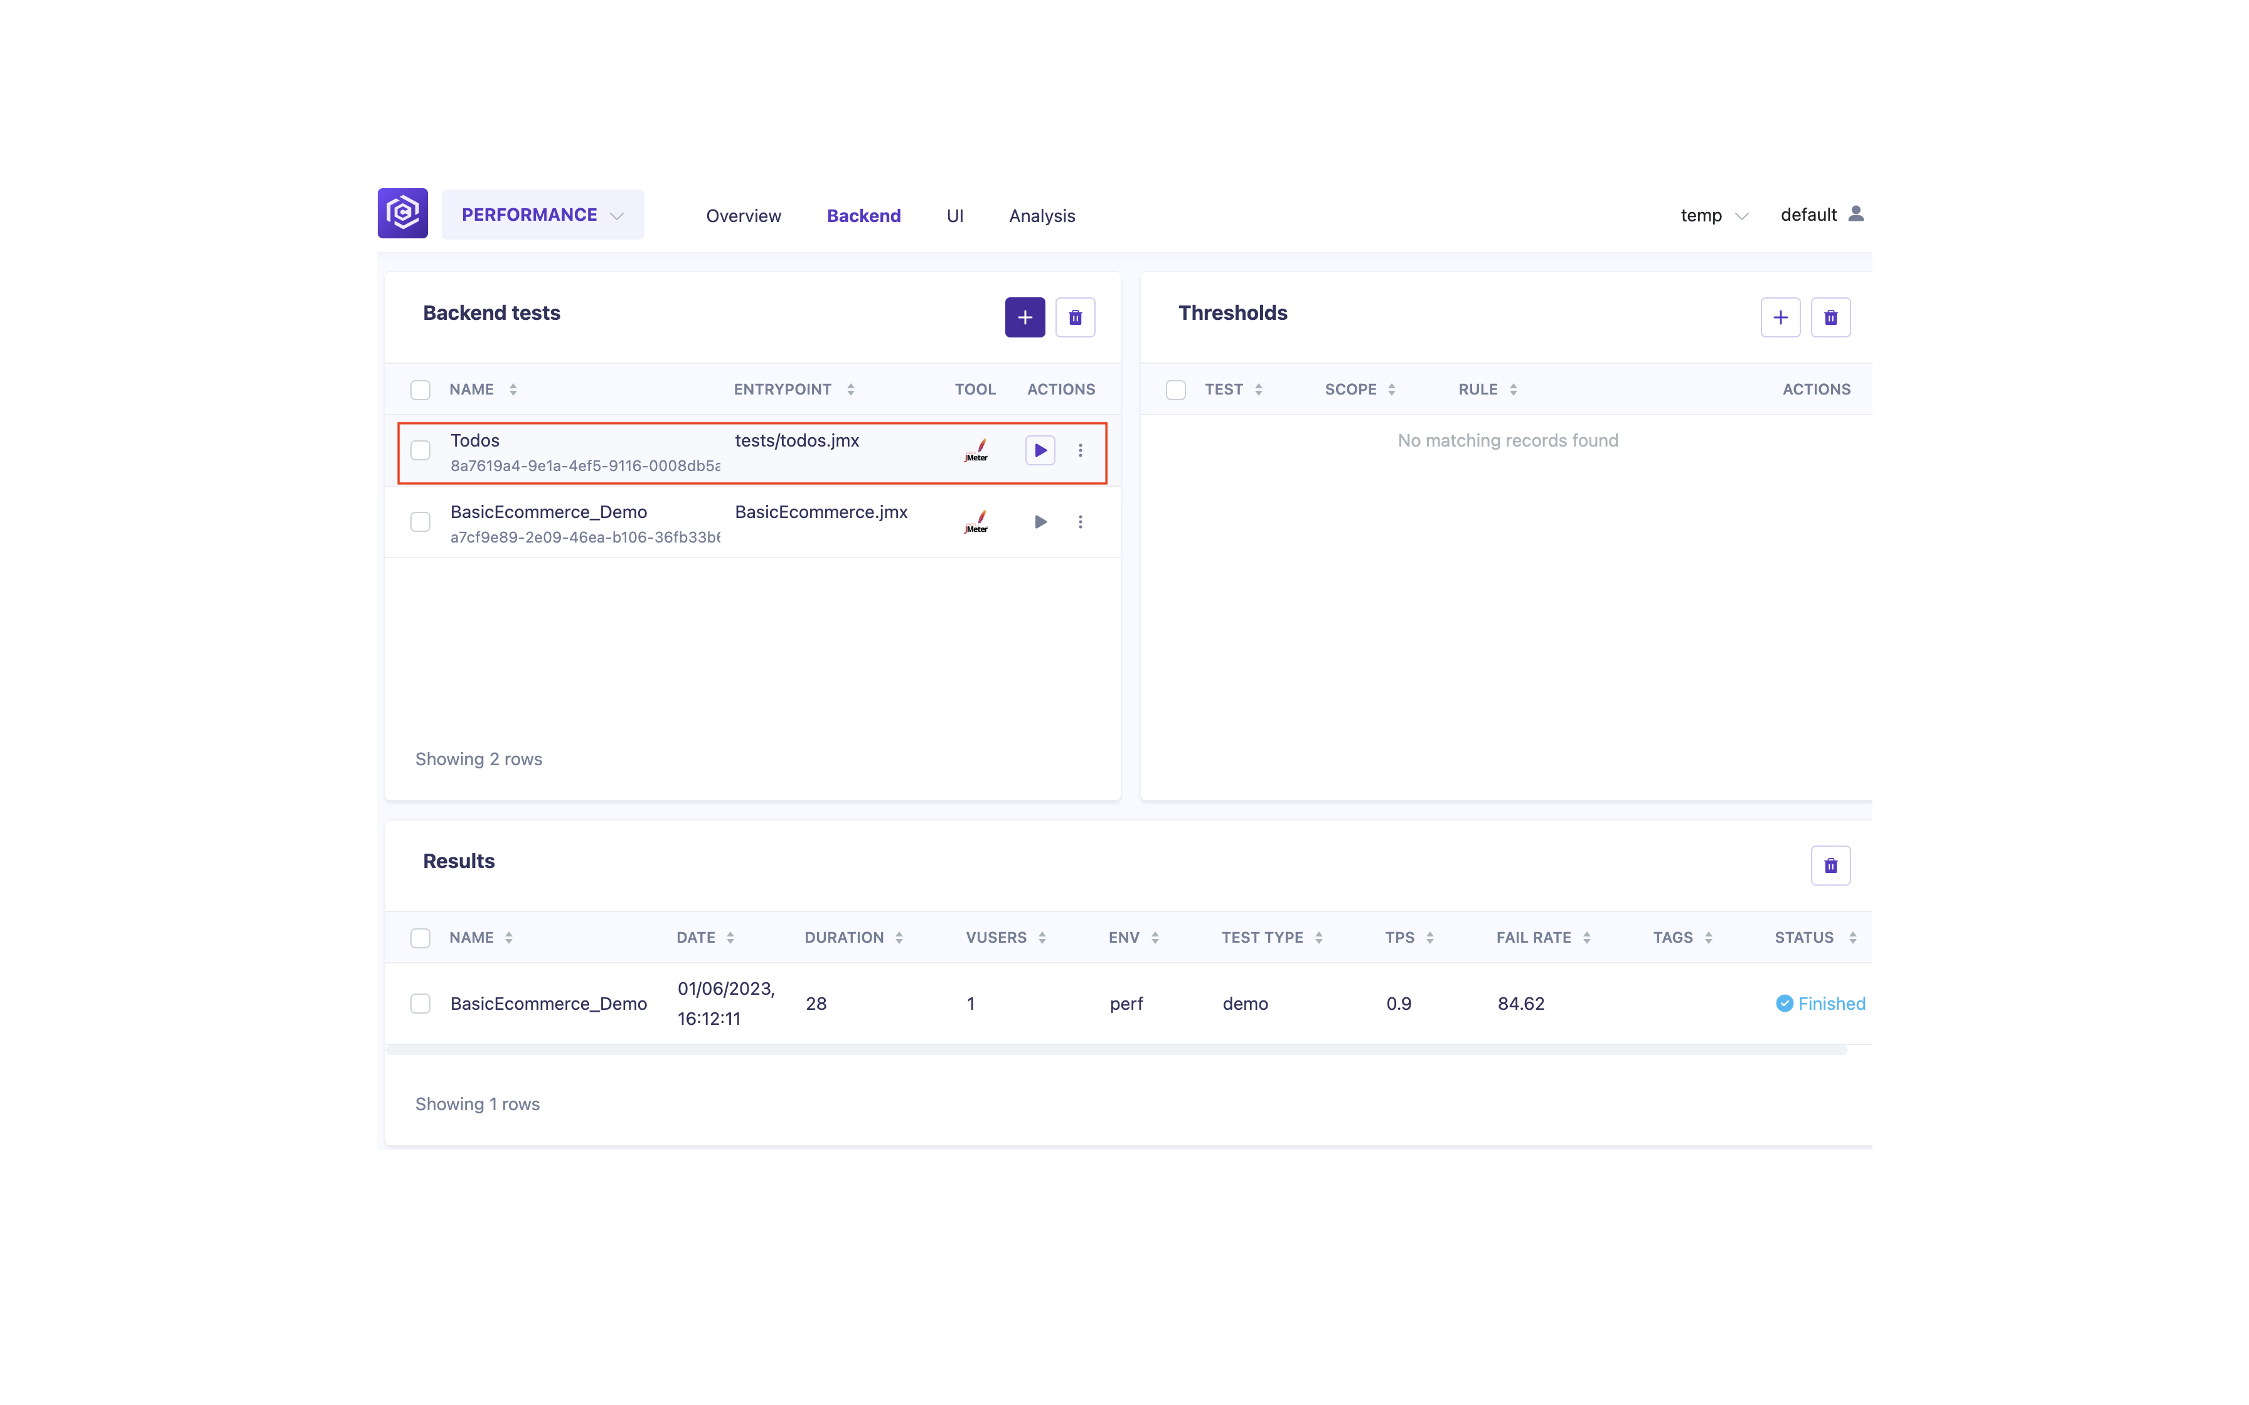This screenshot has width=2249, height=1405.
Task: Sort results by Env column arrows
Action: tap(1155, 938)
